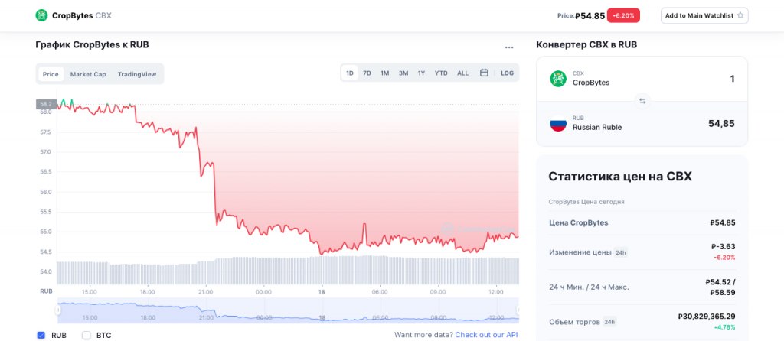Open the 24h dropdown next to Объем торгов

pyautogui.click(x=609, y=322)
